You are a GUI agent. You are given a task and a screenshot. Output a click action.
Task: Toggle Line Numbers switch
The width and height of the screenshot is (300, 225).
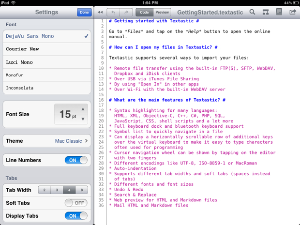coord(76,160)
